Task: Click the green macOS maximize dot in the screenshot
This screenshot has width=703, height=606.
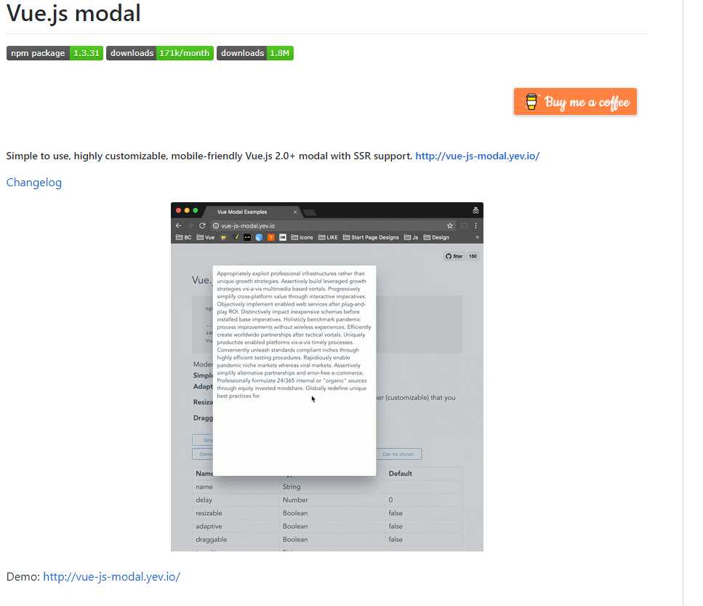Action: tap(196, 210)
